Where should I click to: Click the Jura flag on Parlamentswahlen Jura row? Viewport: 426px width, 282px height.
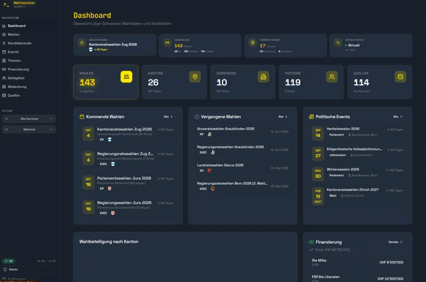(x=110, y=188)
